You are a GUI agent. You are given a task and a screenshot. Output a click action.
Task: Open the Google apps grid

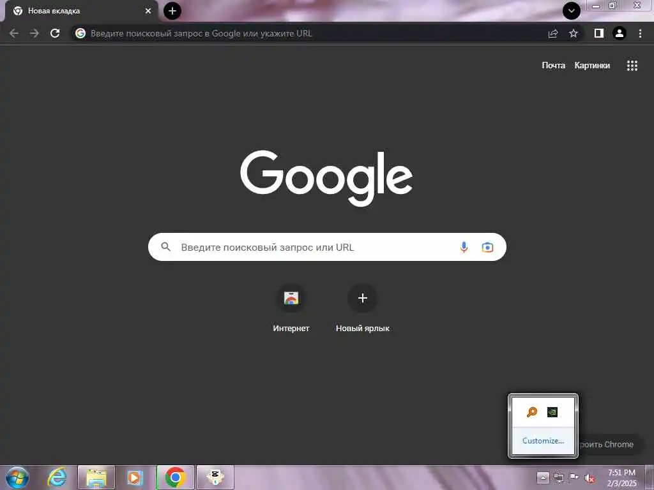tap(632, 66)
